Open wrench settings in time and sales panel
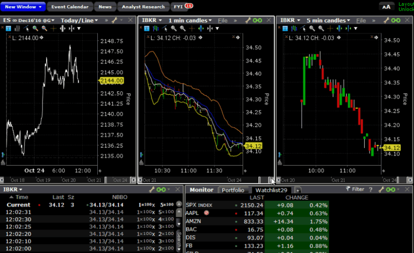Image resolution: width=414 pixels, height=253 pixels. pos(152,189)
